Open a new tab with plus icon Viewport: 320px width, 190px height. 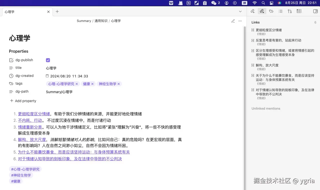click(x=57, y=11)
